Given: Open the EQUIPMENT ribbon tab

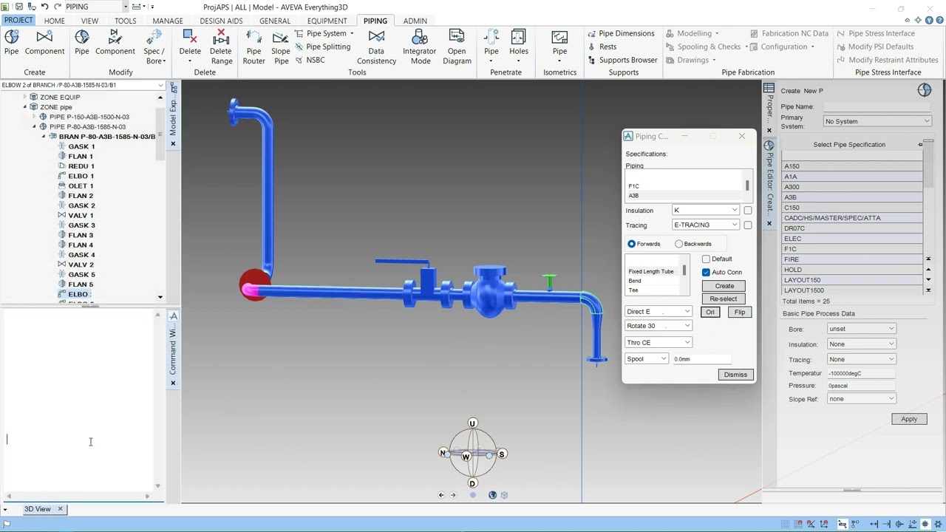Looking at the screenshot, I should point(327,21).
